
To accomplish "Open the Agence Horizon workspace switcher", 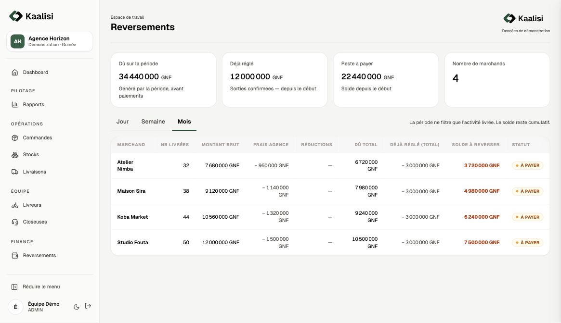I will click(50, 41).
